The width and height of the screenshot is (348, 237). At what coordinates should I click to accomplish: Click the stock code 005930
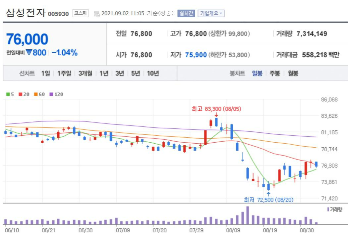click(58, 14)
